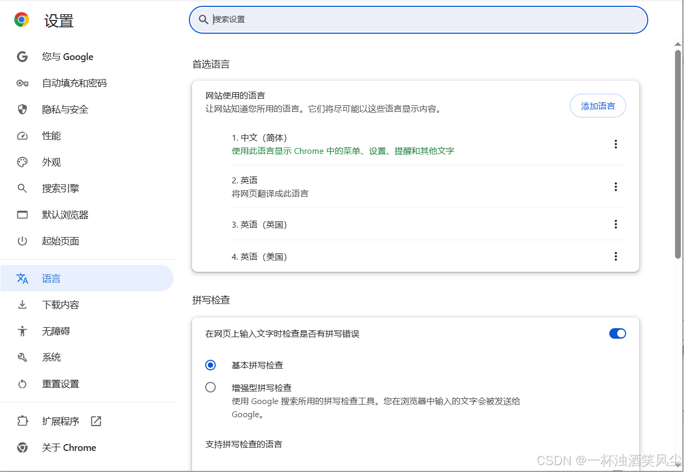Click the wrench icon for 系统
684x472 pixels.
(x=22, y=358)
